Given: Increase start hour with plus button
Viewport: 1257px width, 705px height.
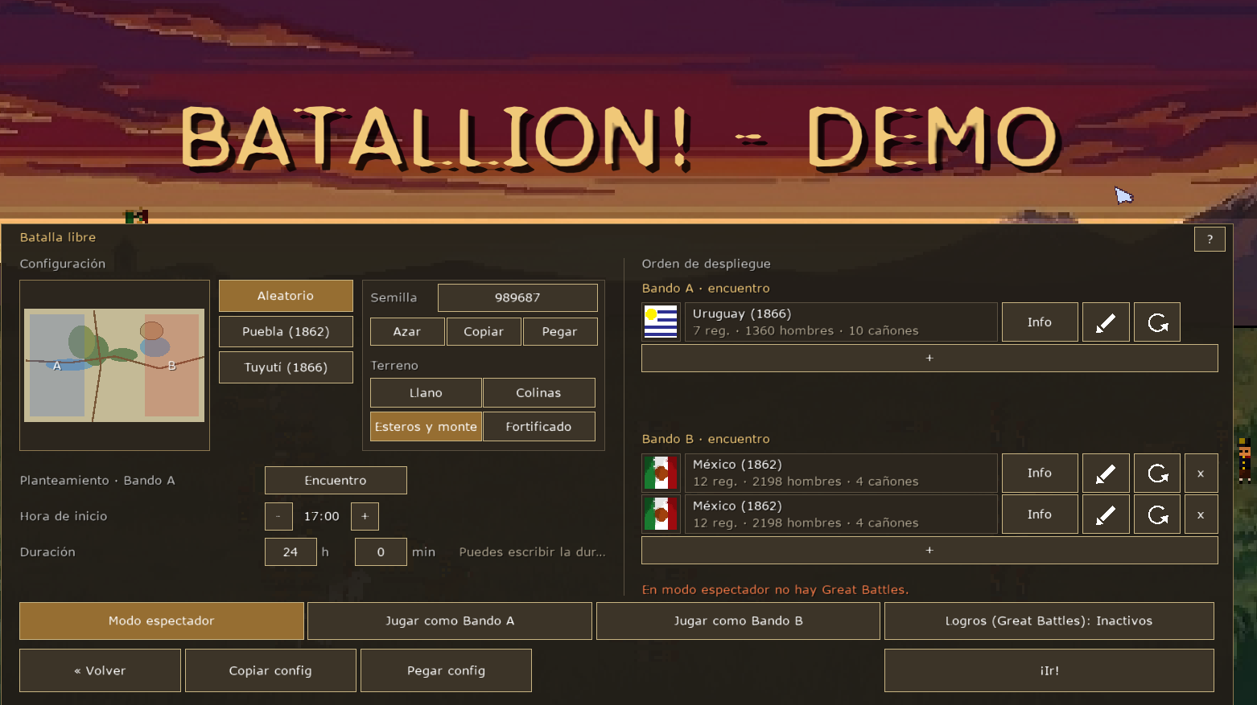Looking at the screenshot, I should [x=365, y=516].
